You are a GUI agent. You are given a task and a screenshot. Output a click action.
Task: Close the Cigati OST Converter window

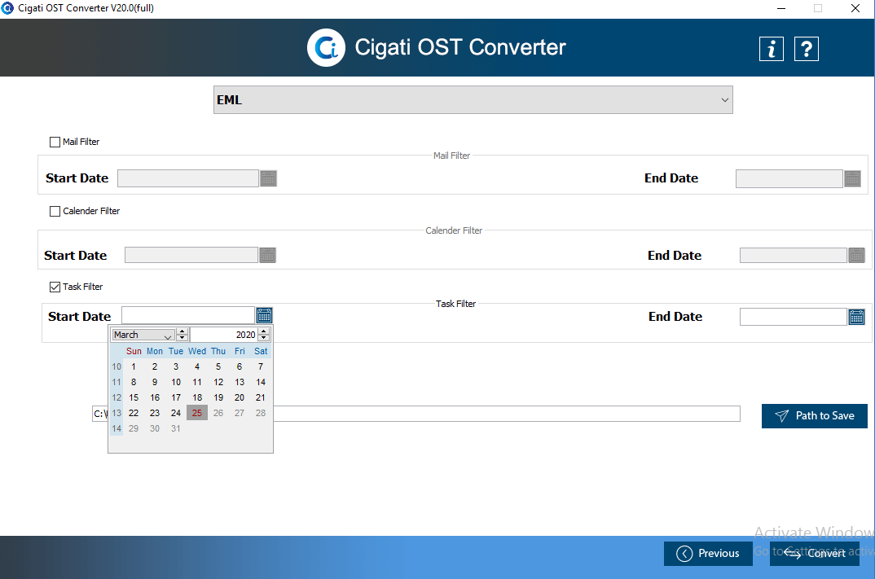click(855, 8)
